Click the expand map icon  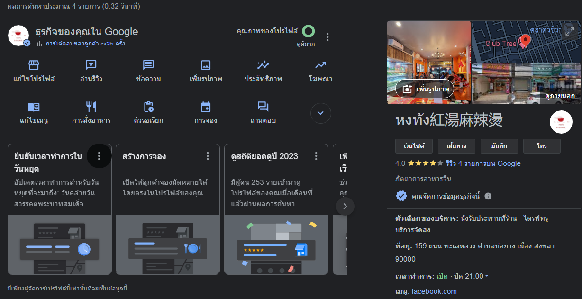click(x=569, y=31)
